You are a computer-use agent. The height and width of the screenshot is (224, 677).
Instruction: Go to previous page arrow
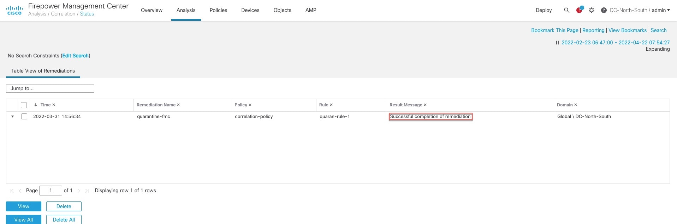pyautogui.click(x=20, y=191)
